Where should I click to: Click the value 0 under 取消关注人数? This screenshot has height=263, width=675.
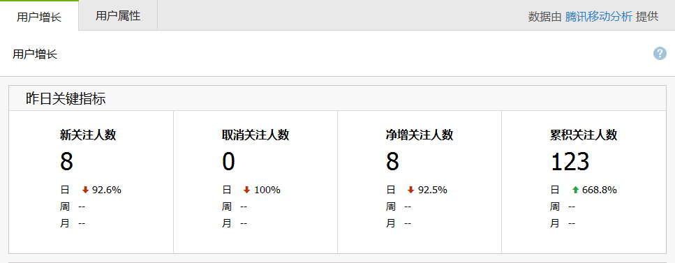tap(228, 162)
